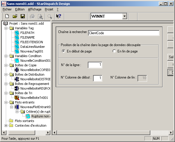Click the NouvelleCondition001 question mark icon
The width and height of the screenshot is (175, 142).
click(x=17, y=61)
